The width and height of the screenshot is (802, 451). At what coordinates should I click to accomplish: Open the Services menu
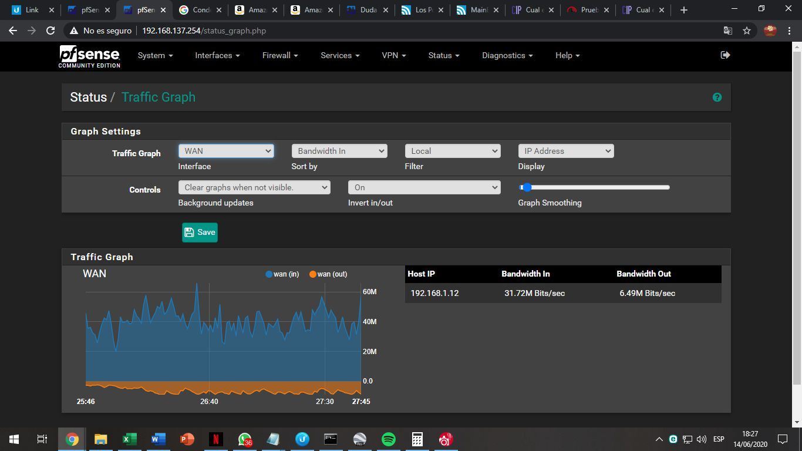click(x=340, y=55)
